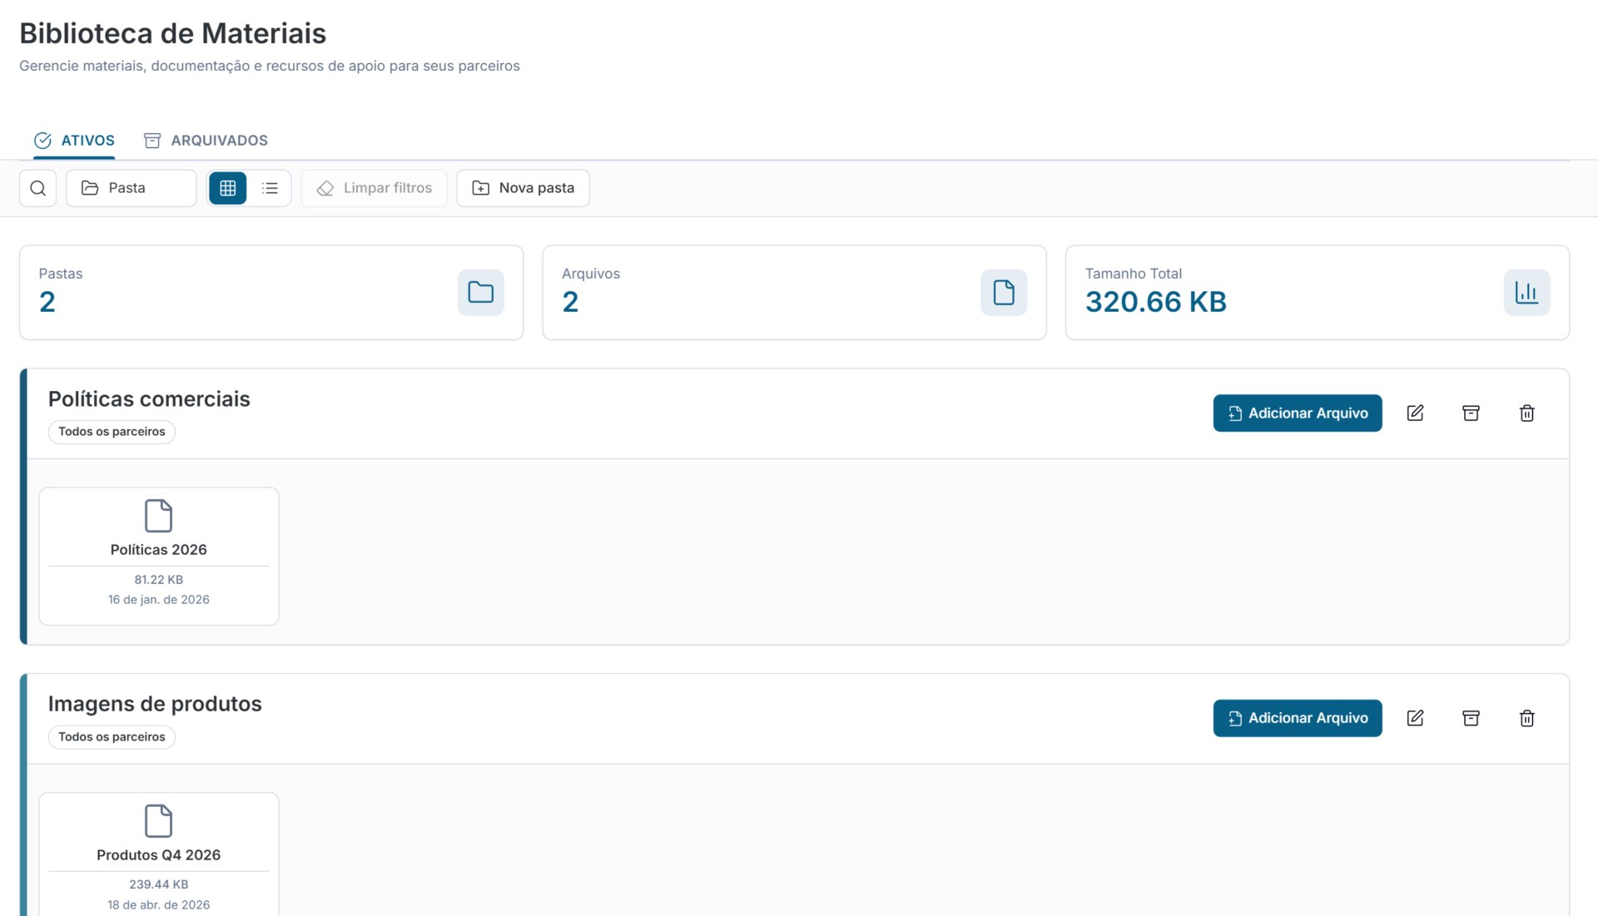
Task: Add a file to Políticas comerciais folder
Action: (x=1298, y=413)
